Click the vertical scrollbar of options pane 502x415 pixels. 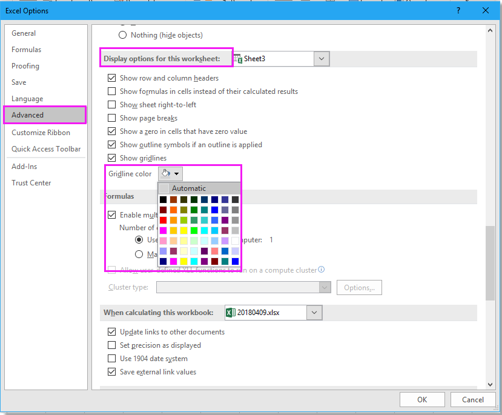point(490,264)
